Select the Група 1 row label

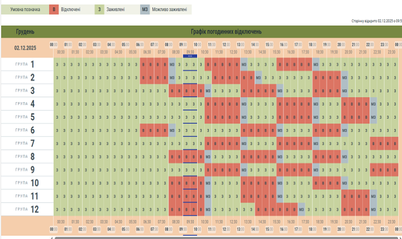tap(25, 64)
